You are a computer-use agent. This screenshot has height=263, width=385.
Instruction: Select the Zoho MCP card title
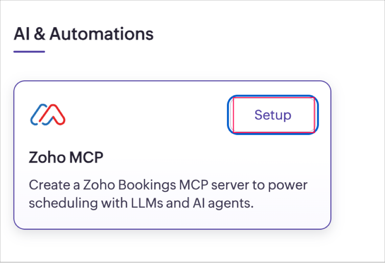coord(66,157)
